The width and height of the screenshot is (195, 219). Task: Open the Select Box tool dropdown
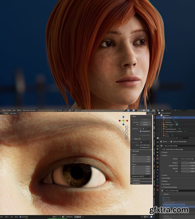(x=14, y=113)
